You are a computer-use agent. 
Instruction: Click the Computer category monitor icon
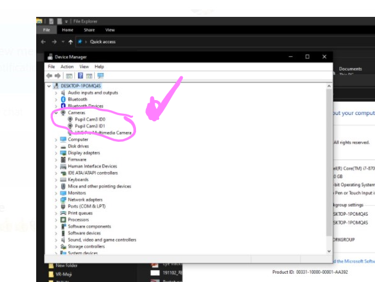click(x=63, y=139)
